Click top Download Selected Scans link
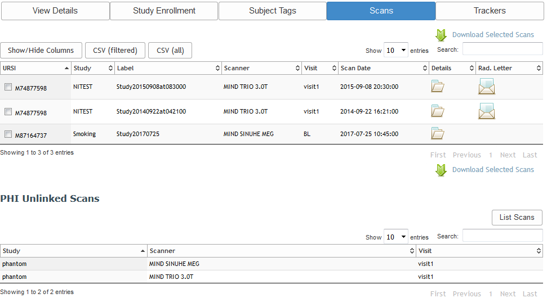This screenshot has width=547, height=298. pyautogui.click(x=493, y=34)
